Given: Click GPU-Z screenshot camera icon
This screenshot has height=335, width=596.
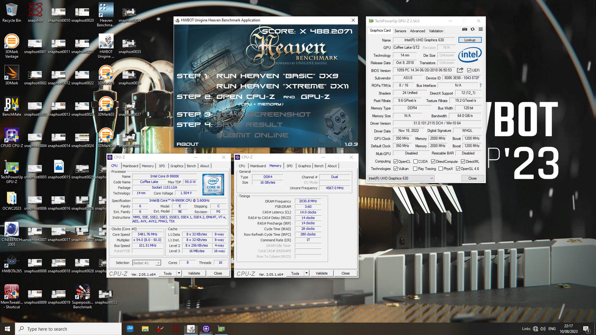Looking at the screenshot, I should pos(464,29).
